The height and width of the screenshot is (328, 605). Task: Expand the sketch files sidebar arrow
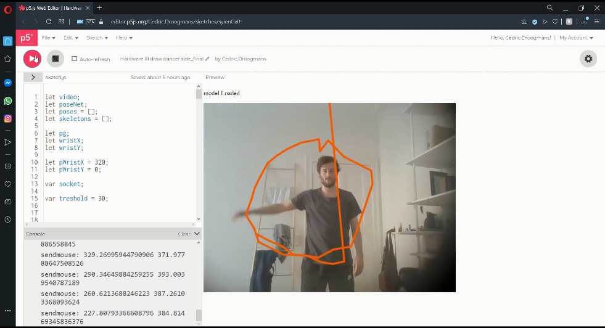(33, 78)
